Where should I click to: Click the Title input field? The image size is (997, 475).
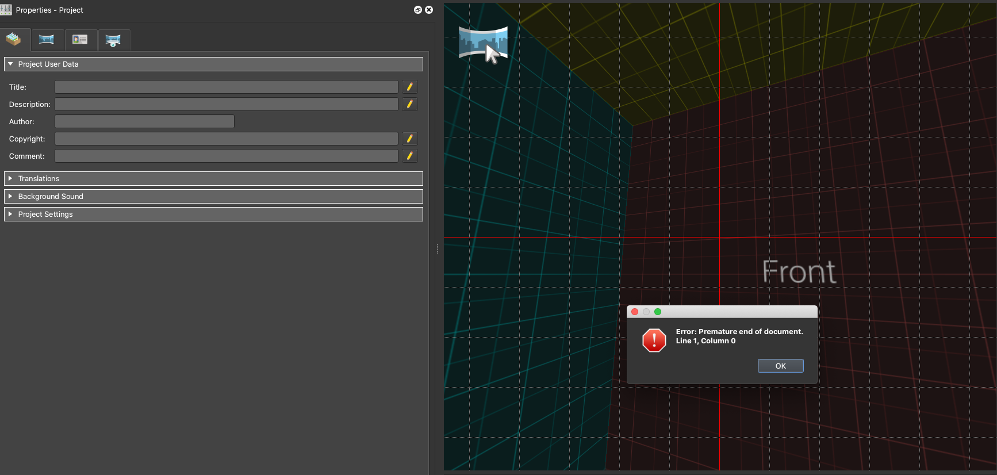click(x=227, y=87)
